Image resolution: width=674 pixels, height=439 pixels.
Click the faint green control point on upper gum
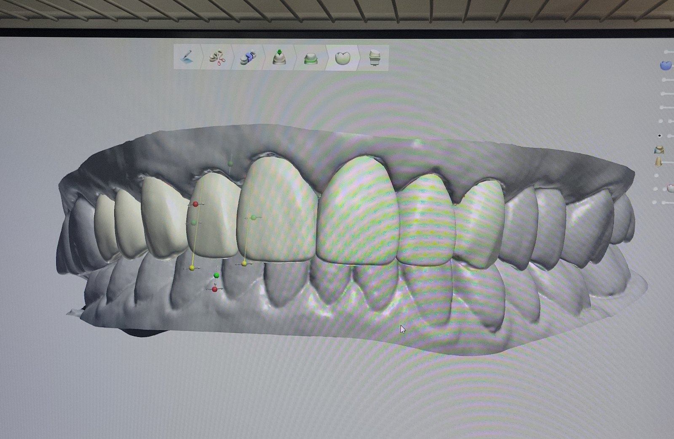click(230, 163)
